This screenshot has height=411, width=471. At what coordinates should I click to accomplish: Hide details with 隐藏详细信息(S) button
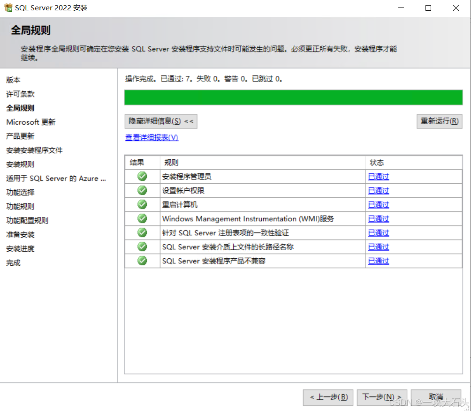161,121
